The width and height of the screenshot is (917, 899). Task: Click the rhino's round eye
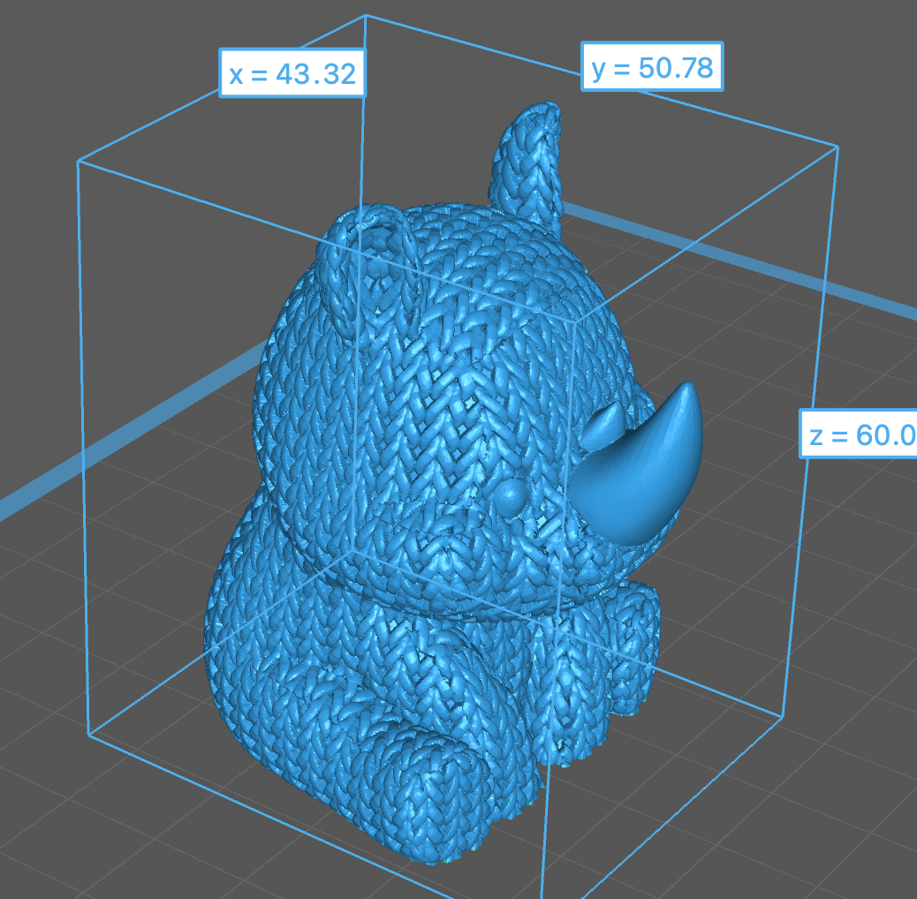(509, 496)
